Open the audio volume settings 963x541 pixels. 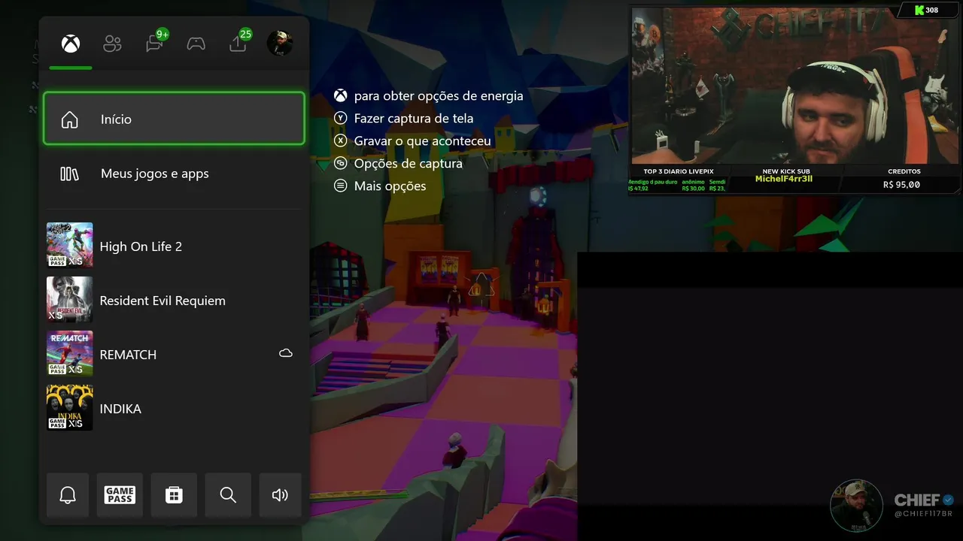[x=280, y=495]
